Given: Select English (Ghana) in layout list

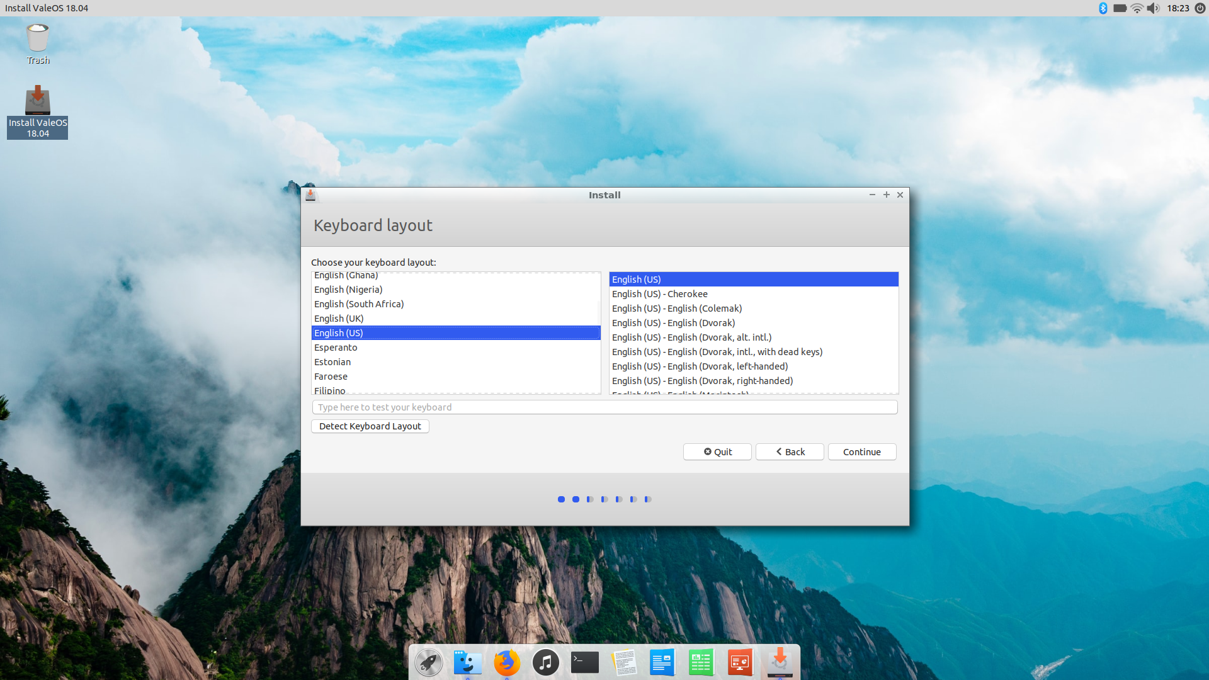Looking at the screenshot, I should point(455,276).
